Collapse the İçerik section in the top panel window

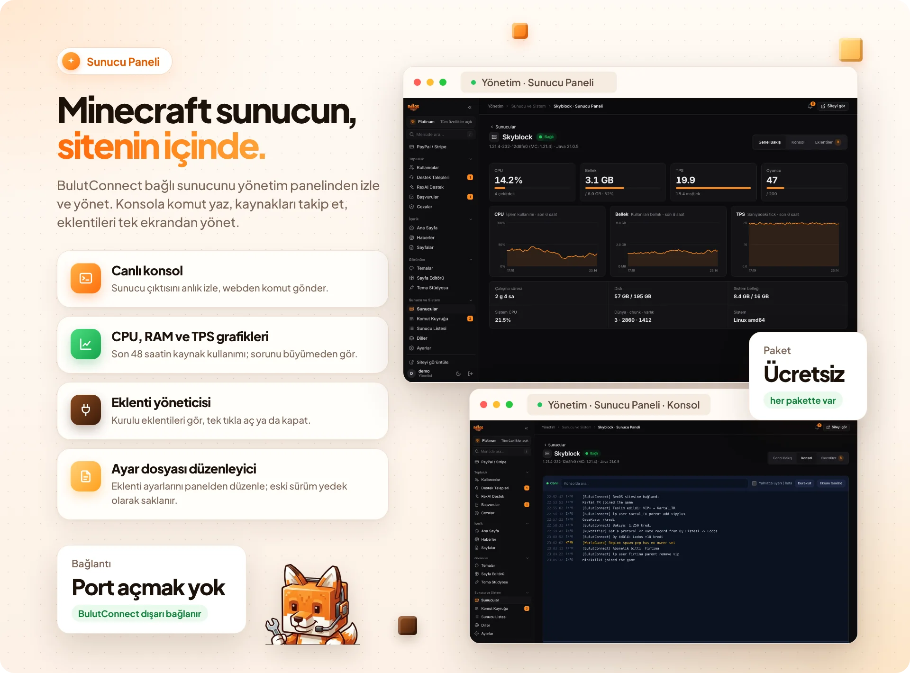click(471, 219)
